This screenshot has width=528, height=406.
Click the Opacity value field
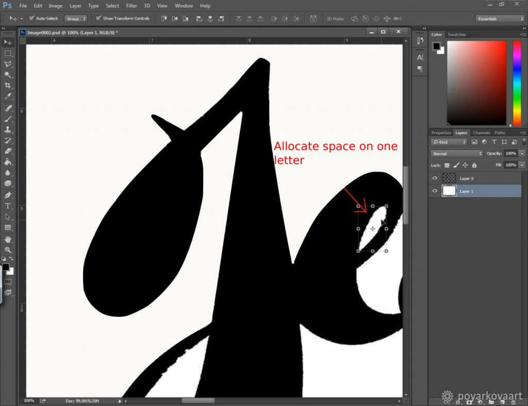[x=511, y=154]
